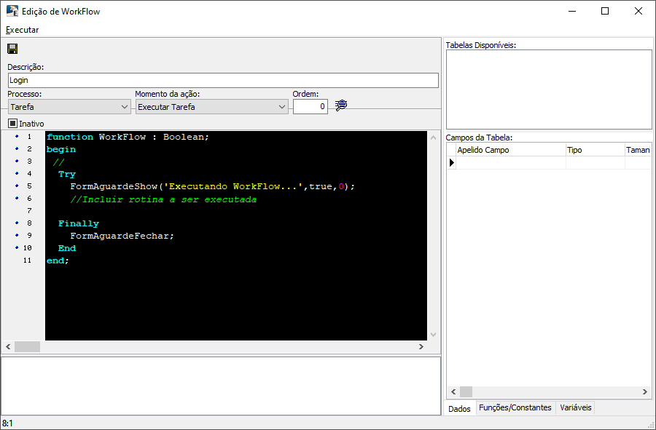656x430 pixels.
Task: Click the app icon in title bar
Action: 12,11
